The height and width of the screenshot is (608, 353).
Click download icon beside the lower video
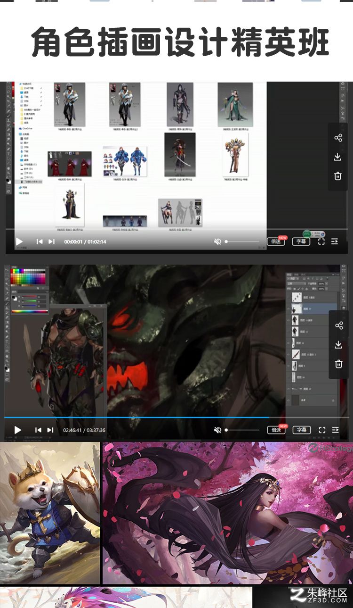click(x=338, y=345)
